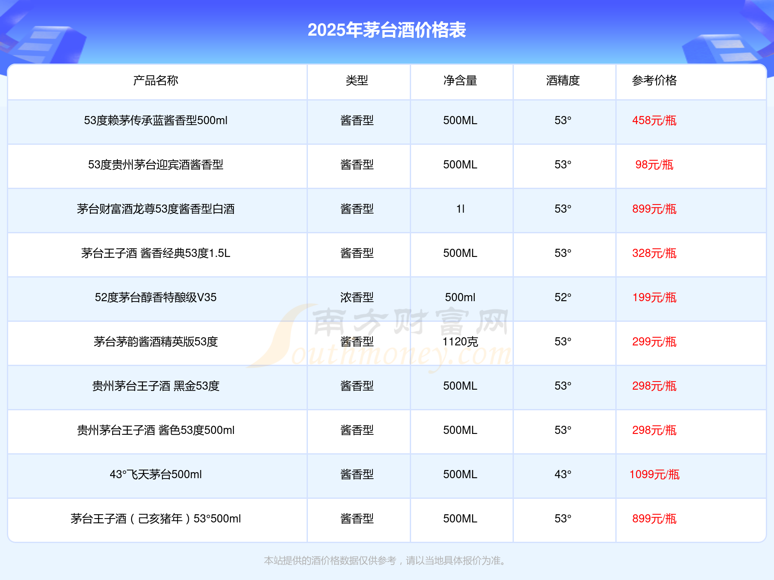Click 500ML in 己亥猪年 row
Viewport: 774px width, 580px height.
point(460,519)
